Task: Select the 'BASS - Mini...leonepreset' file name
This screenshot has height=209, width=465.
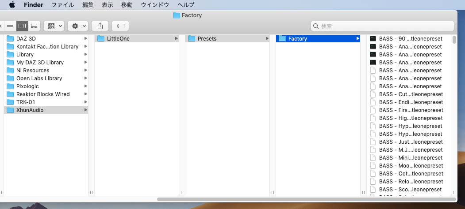Action: point(411,158)
